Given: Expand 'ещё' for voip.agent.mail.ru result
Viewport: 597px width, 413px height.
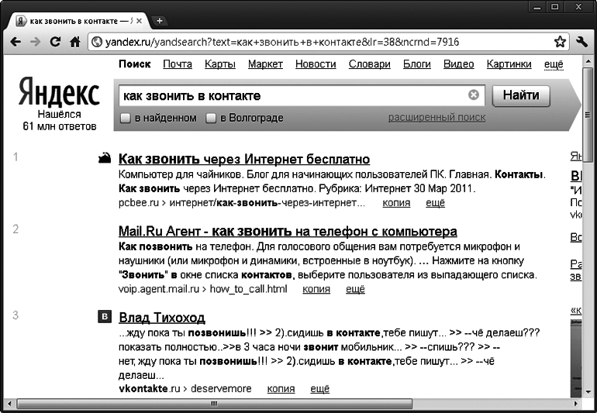Looking at the screenshot, I should (355, 289).
